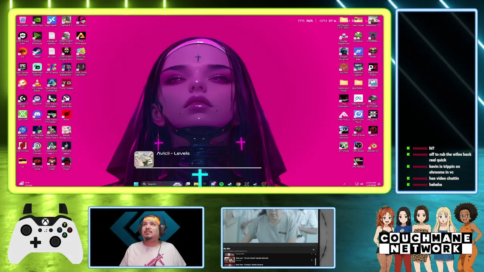Click the Avicii - Levels song progress bar

(x=198, y=168)
